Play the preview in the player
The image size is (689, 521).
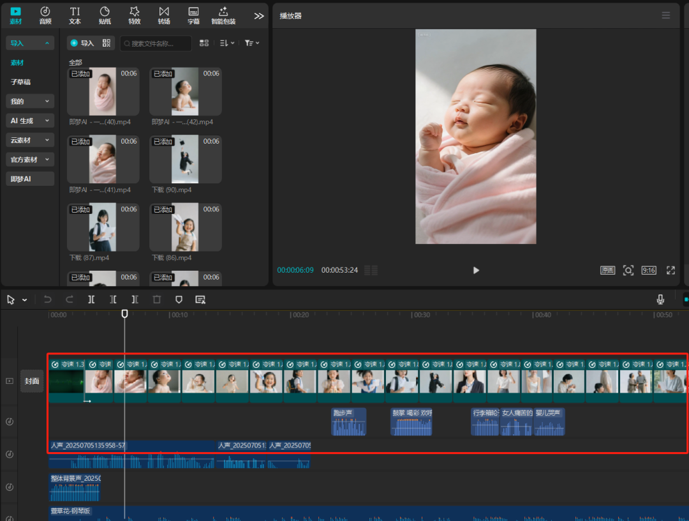click(x=476, y=270)
